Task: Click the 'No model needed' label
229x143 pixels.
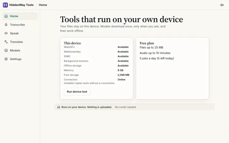Action: pyautogui.click(x=125, y=107)
